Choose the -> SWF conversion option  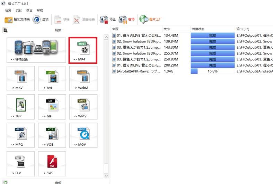(52, 164)
